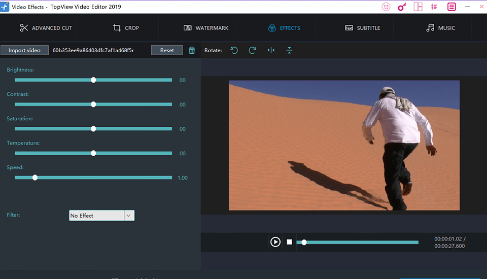
Task: Click the Reset button
Action: (167, 50)
